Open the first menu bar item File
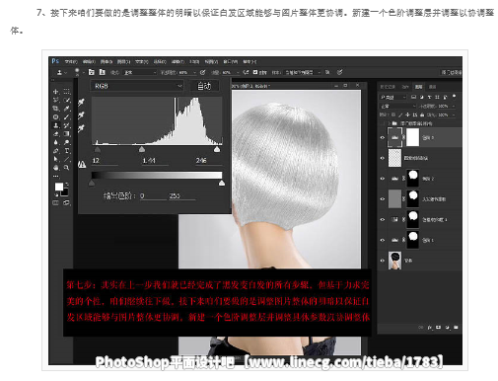Image resolution: width=498 pixels, height=381 pixels. 71,61
